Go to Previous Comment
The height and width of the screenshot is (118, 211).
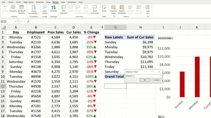[78, 10]
